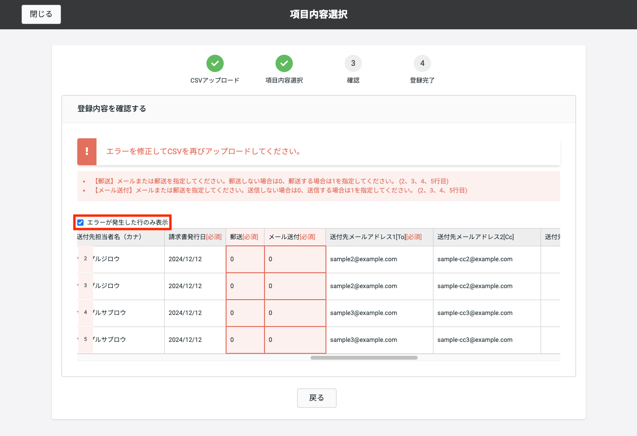Screen dimensions: 637x436
Task: Click the メール送付 error cell in row 2
Action: [295, 259]
